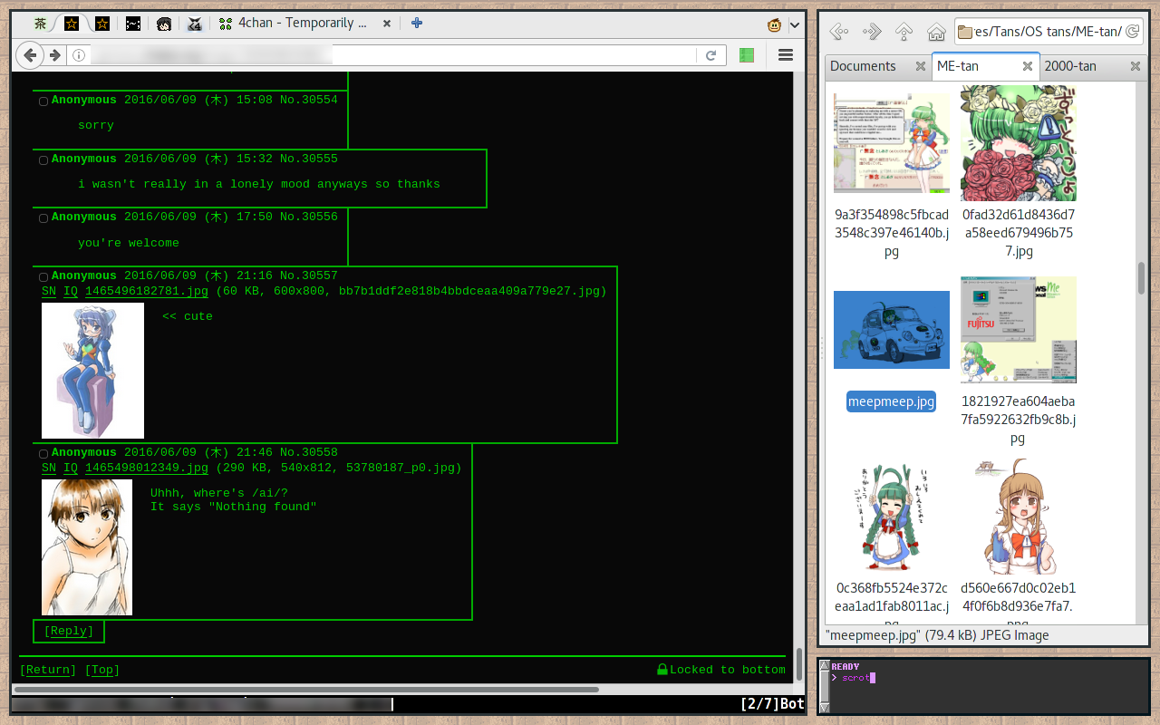Expand the browser tab list dropdown
The width and height of the screenshot is (1160, 725).
pyautogui.click(x=795, y=24)
